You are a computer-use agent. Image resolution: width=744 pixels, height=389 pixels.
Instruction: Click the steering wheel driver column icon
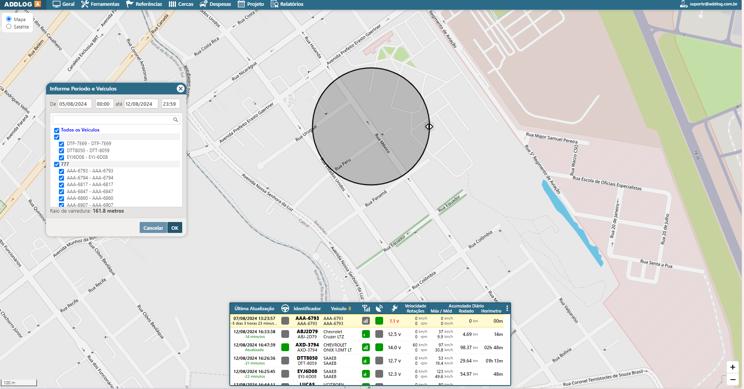285,309
